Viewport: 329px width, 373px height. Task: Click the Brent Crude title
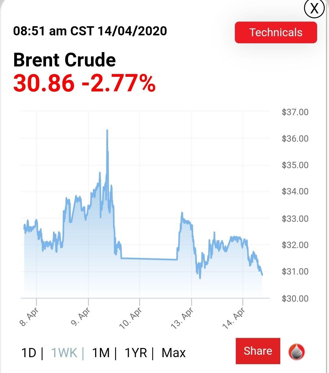65,60
